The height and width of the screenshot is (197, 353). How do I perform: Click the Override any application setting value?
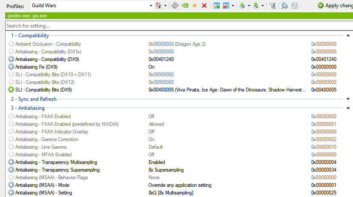coord(180,185)
